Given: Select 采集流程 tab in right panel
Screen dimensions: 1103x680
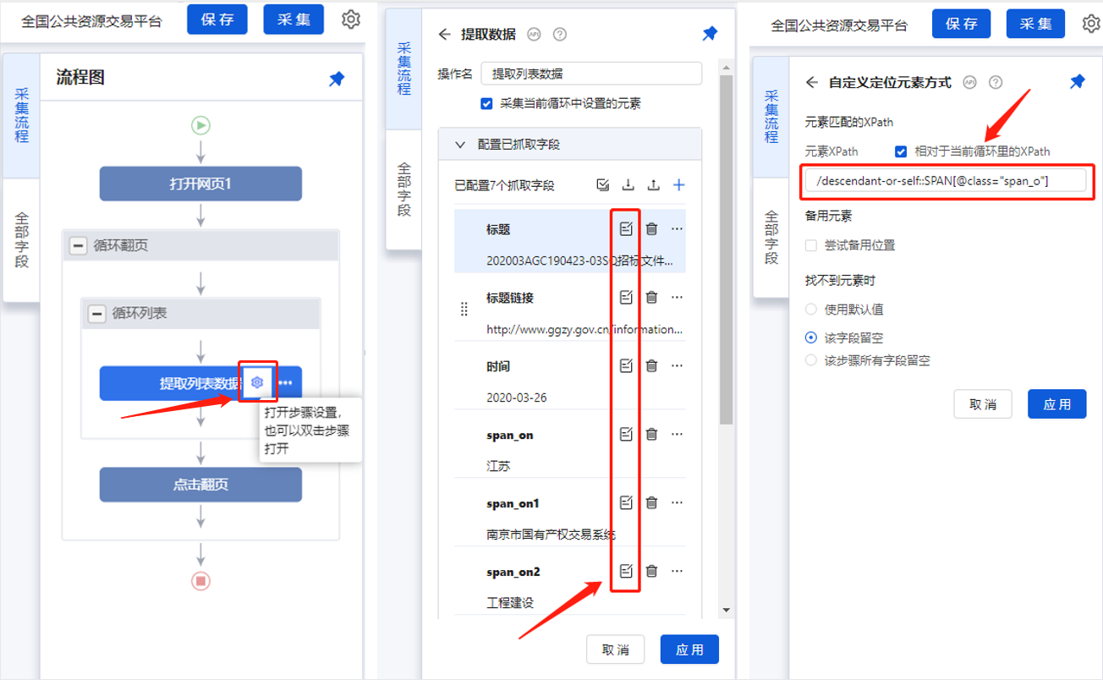Looking at the screenshot, I should pyautogui.click(x=771, y=116).
